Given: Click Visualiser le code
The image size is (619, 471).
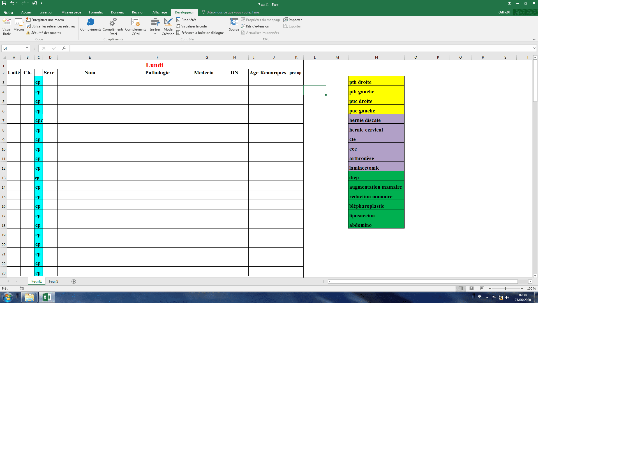Looking at the screenshot, I should point(194,26).
